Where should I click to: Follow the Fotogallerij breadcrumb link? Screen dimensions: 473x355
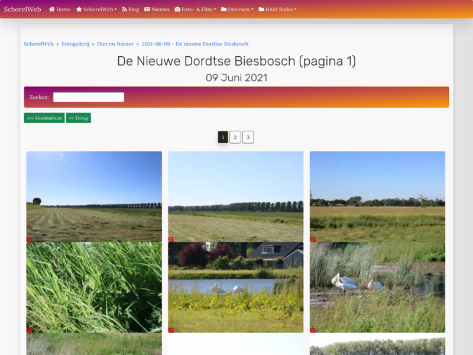(x=76, y=44)
